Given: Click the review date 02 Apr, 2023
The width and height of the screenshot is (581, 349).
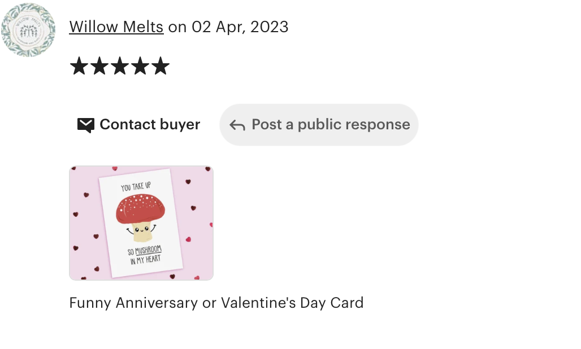Looking at the screenshot, I should coord(240,27).
